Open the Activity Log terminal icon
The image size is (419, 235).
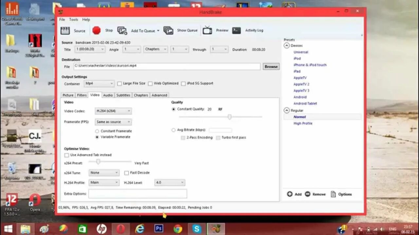coord(237,30)
